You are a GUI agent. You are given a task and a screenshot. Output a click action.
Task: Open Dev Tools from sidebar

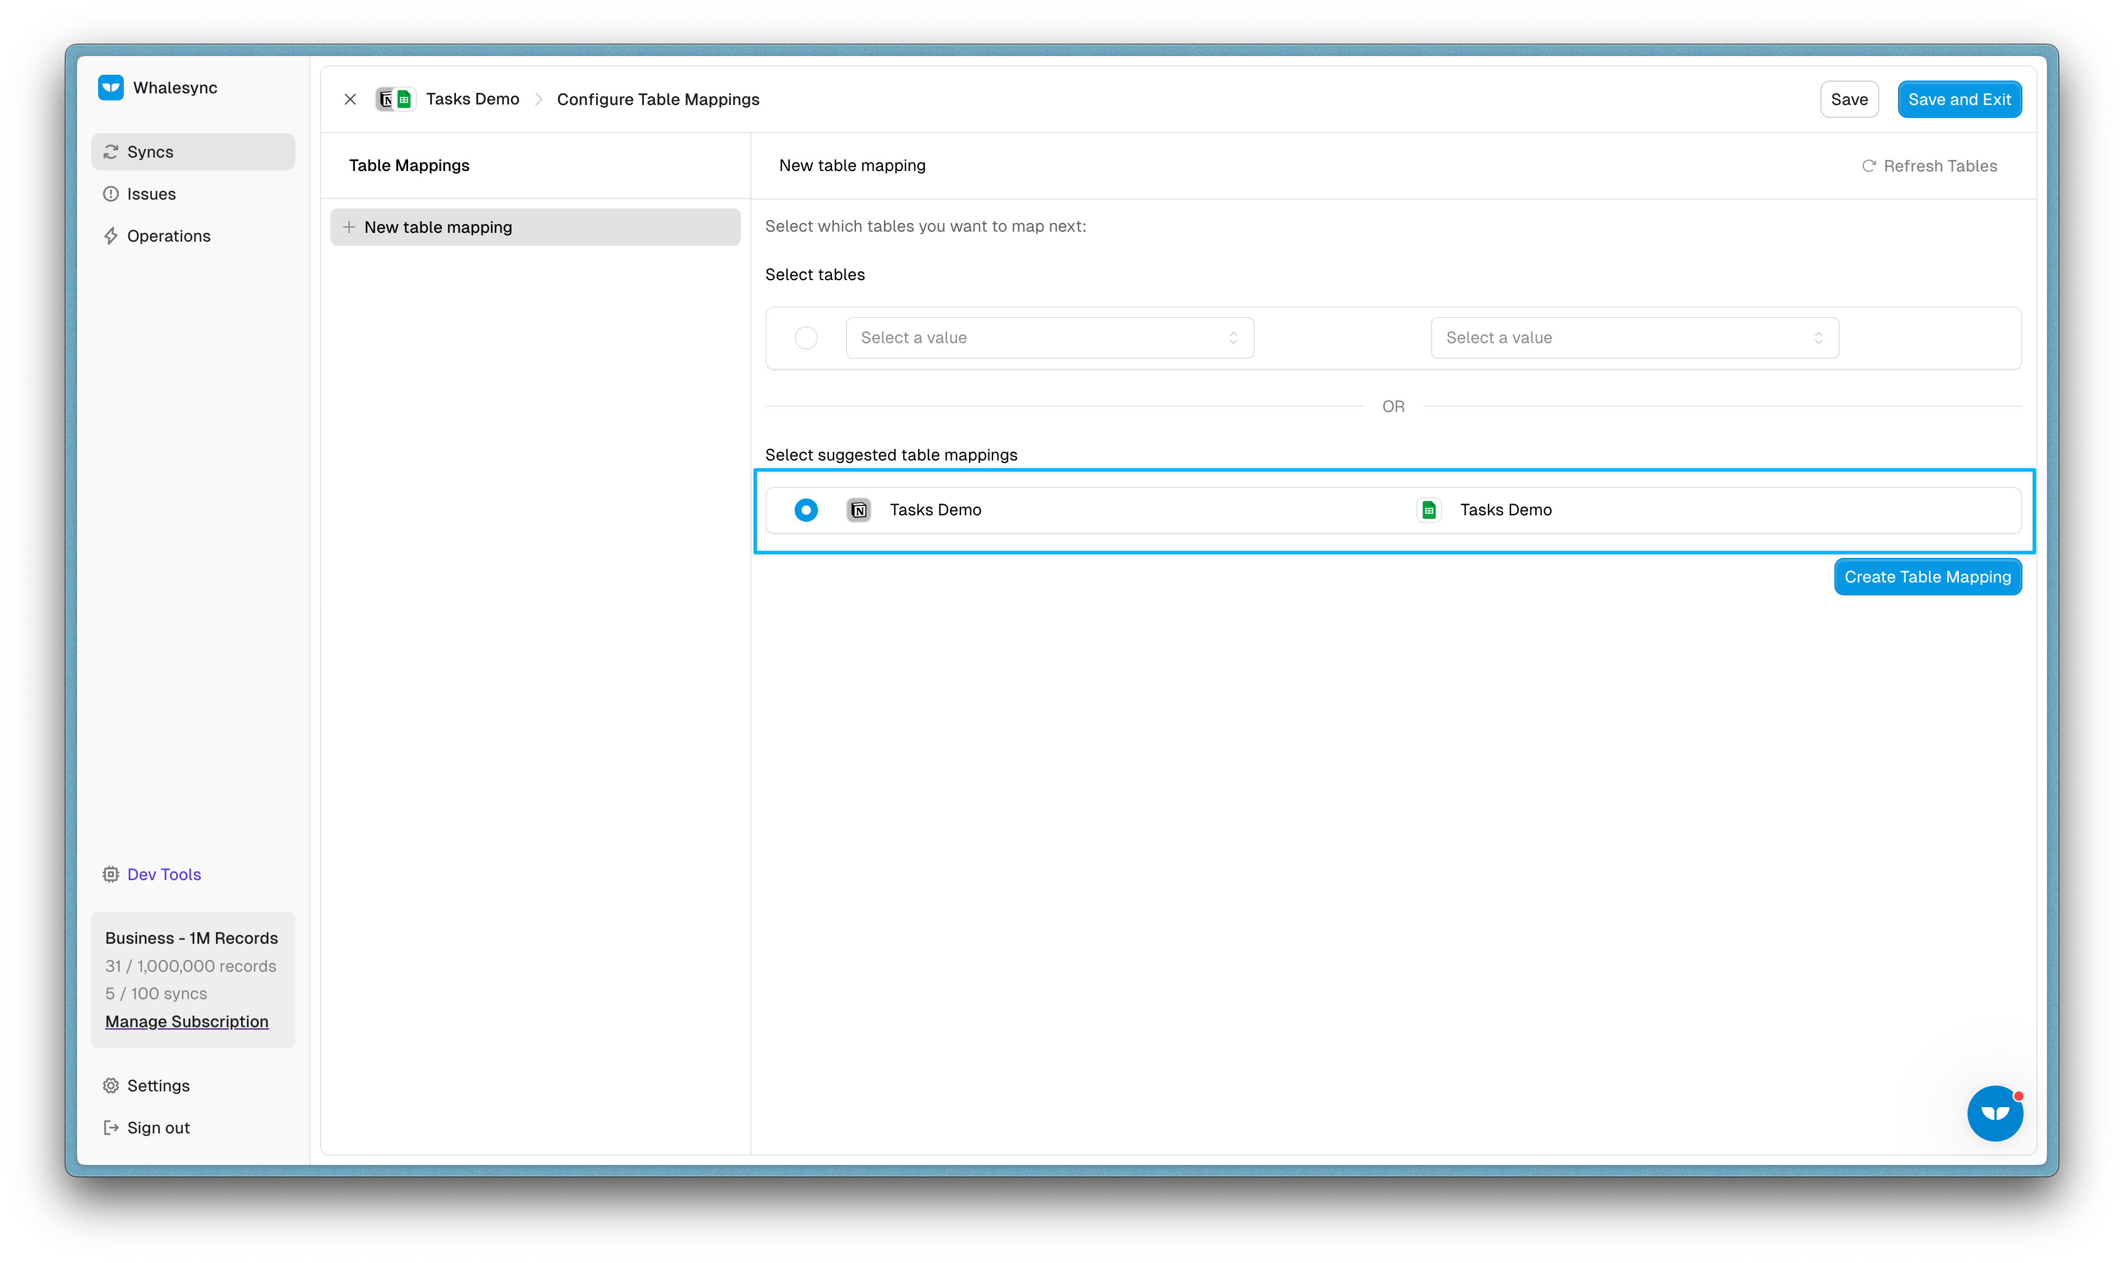163,874
